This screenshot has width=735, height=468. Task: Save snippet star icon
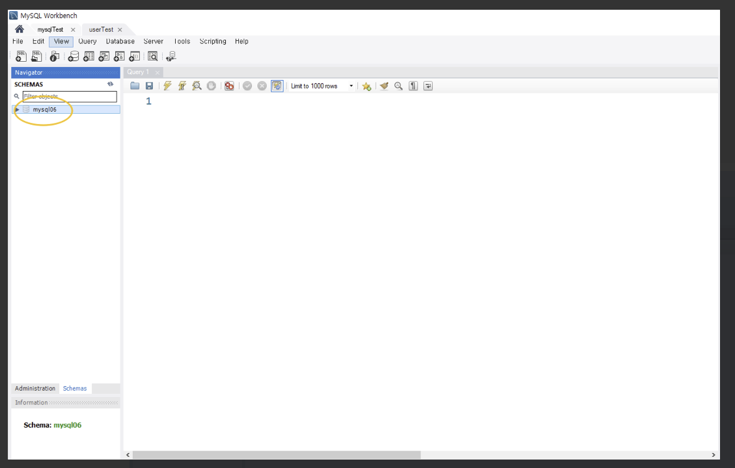pyautogui.click(x=367, y=86)
